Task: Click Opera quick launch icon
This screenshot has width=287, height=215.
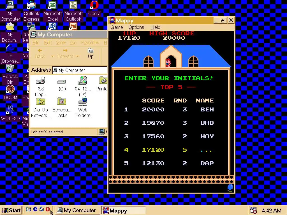Action: click(48, 209)
